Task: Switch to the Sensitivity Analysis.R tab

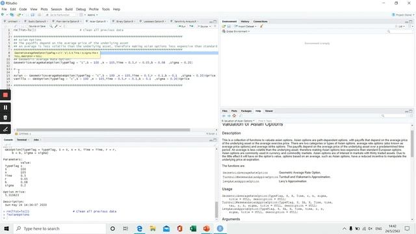Action: tap(185, 21)
